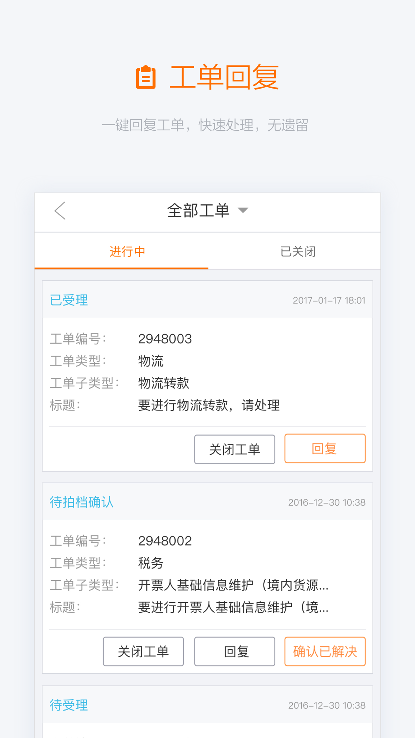Select the 待拍档确认 status label

point(82,502)
